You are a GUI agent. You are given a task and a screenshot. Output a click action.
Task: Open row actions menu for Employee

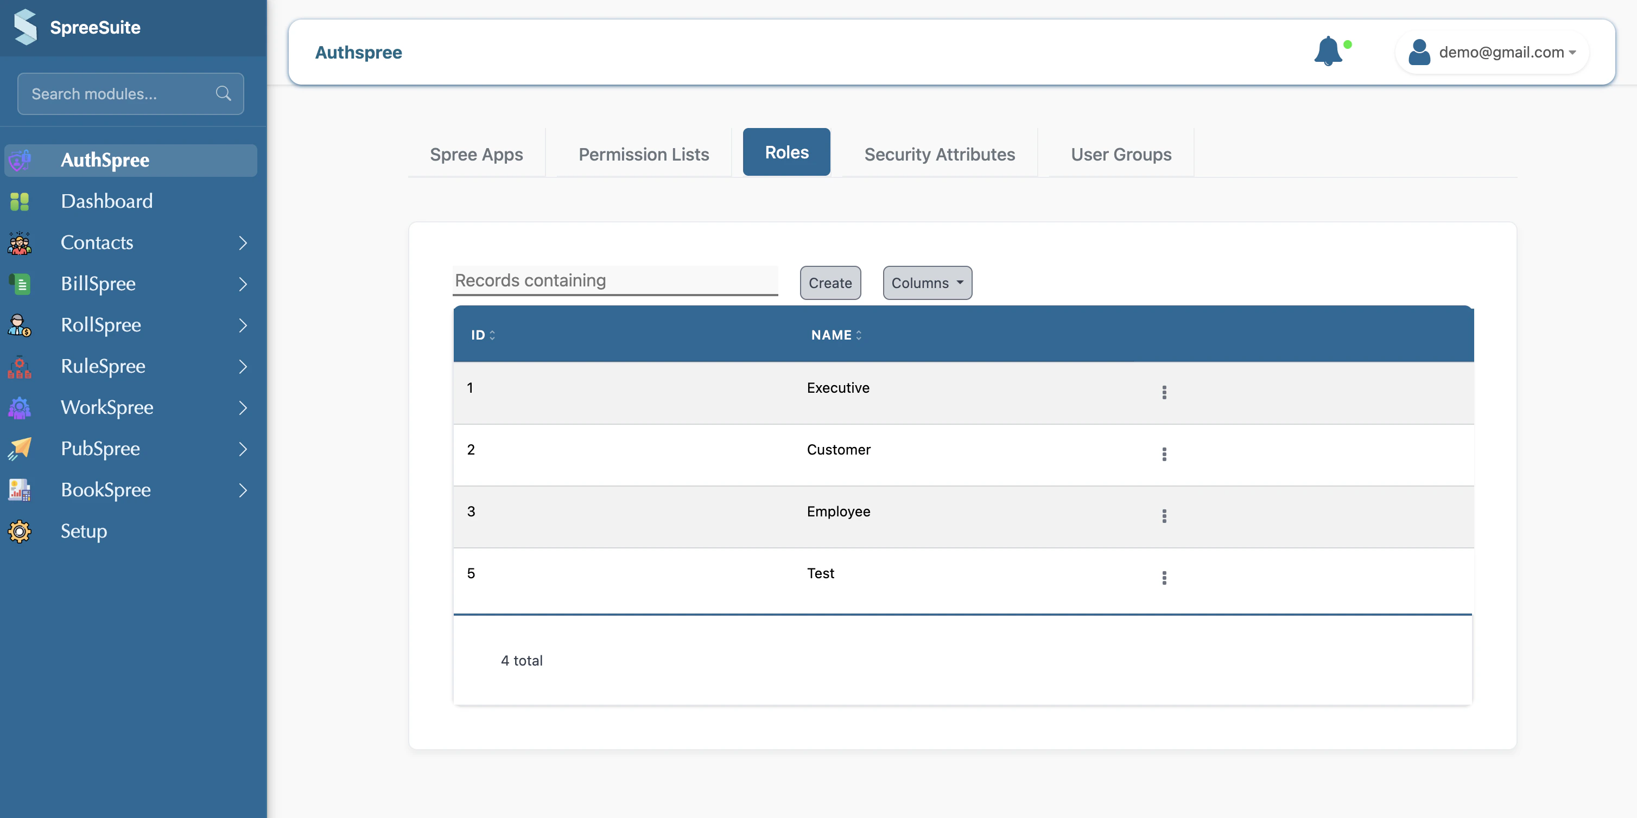click(x=1164, y=516)
